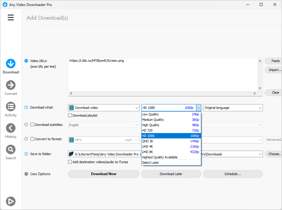The height and width of the screenshot is (210, 282).
Task: Clear the URL list
Action: (273, 92)
